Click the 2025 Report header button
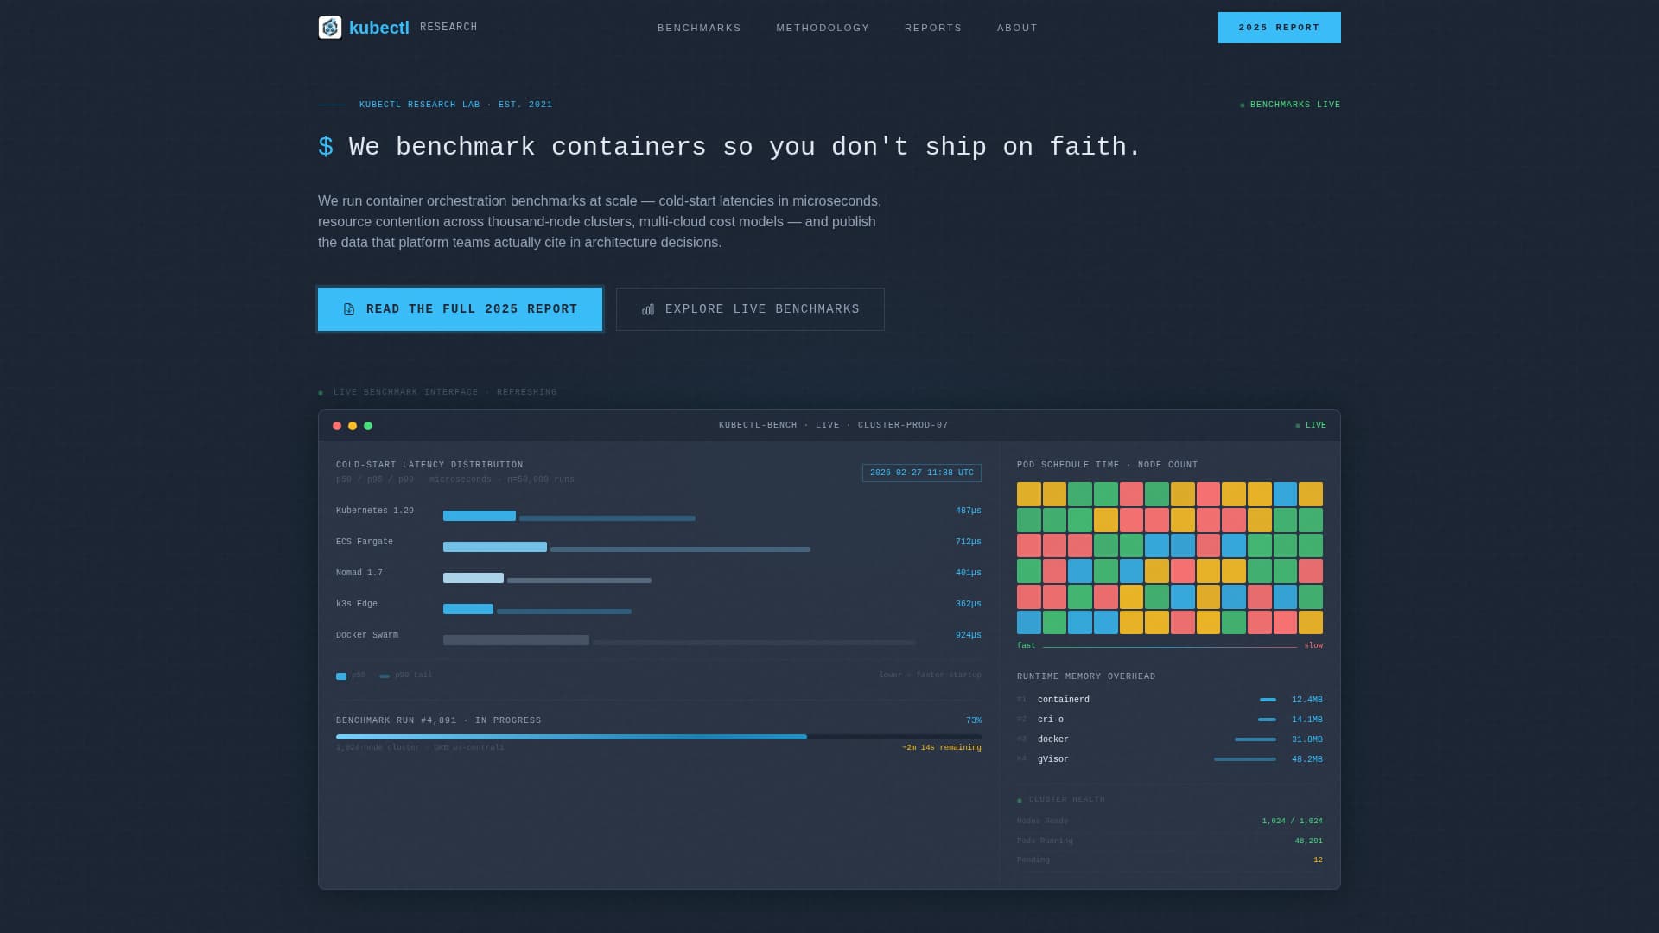 pos(1280,28)
